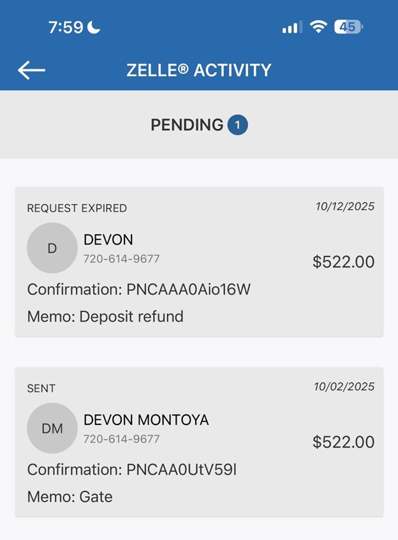
Task: Tap the pending count badge
Action: tap(237, 125)
